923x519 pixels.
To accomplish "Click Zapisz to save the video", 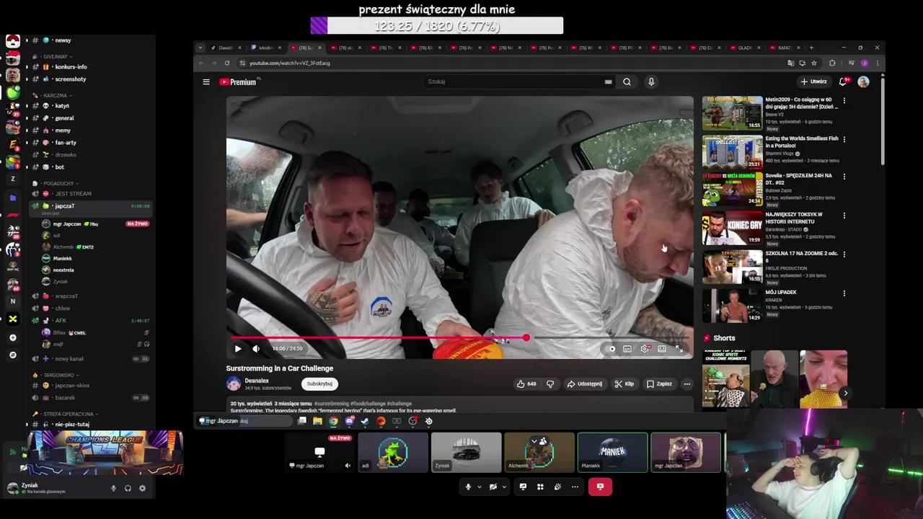I will pos(659,384).
